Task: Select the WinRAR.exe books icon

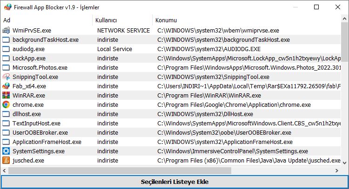Action: (6, 95)
